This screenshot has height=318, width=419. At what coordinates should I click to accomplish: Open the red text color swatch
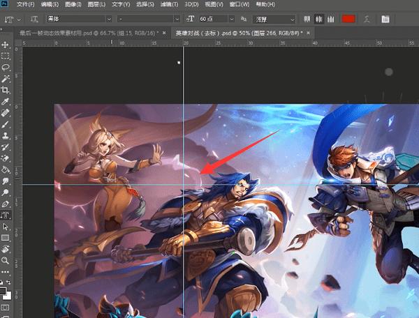348,19
